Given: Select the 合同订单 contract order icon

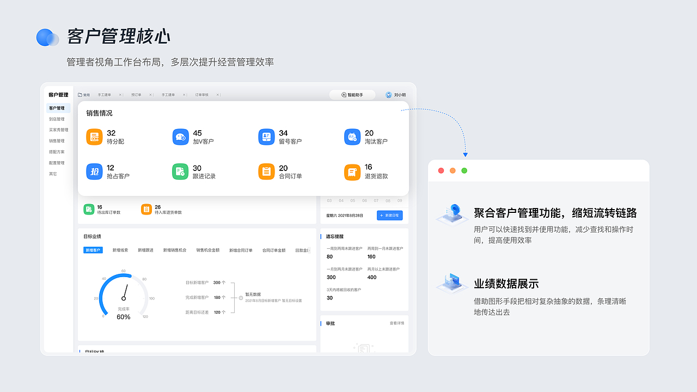Looking at the screenshot, I should coord(266,171).
